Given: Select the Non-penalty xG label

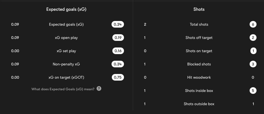Looking at the screenshot, I should [x=66, y=64].
